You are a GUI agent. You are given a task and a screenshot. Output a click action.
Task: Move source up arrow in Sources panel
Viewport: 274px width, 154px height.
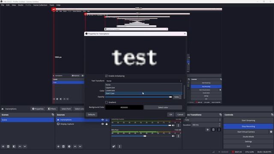pos(75,146)
